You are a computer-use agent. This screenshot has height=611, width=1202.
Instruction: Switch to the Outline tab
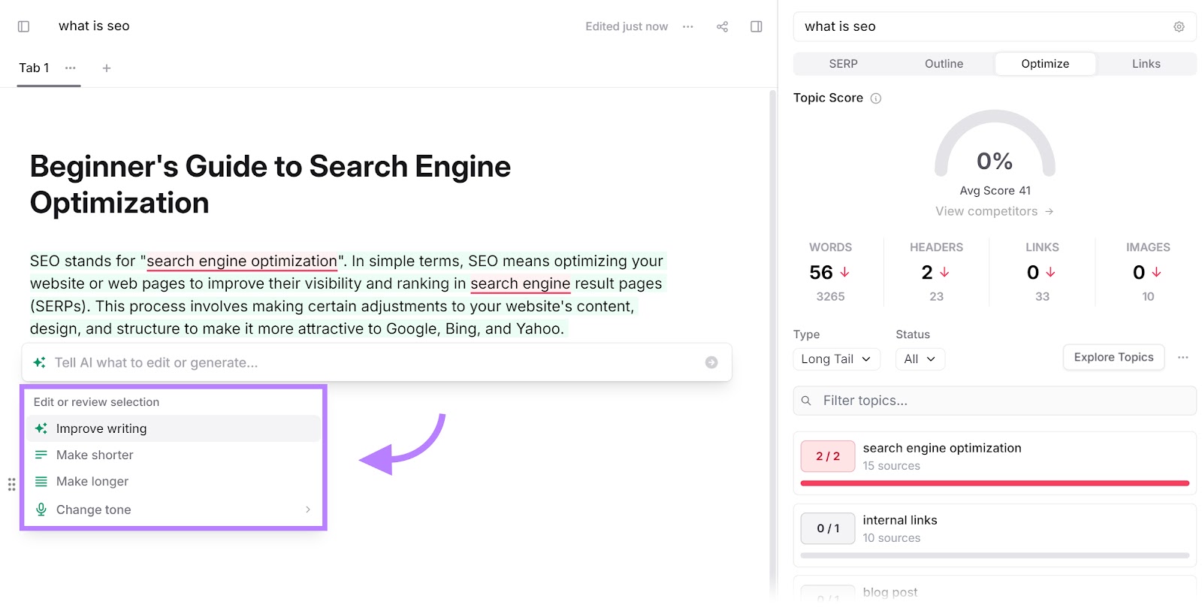coord(944,64)
